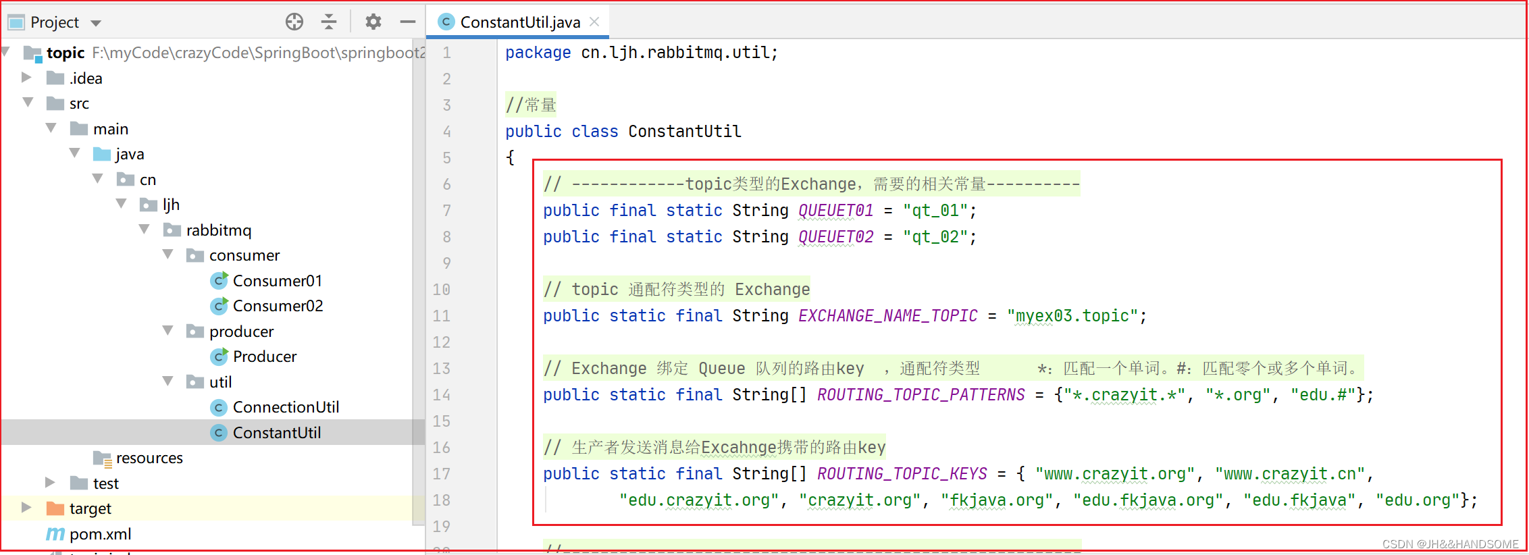1529x555 pixels.
Task: Click QUEUET02 constant name in code
Action: coord(836,237)
